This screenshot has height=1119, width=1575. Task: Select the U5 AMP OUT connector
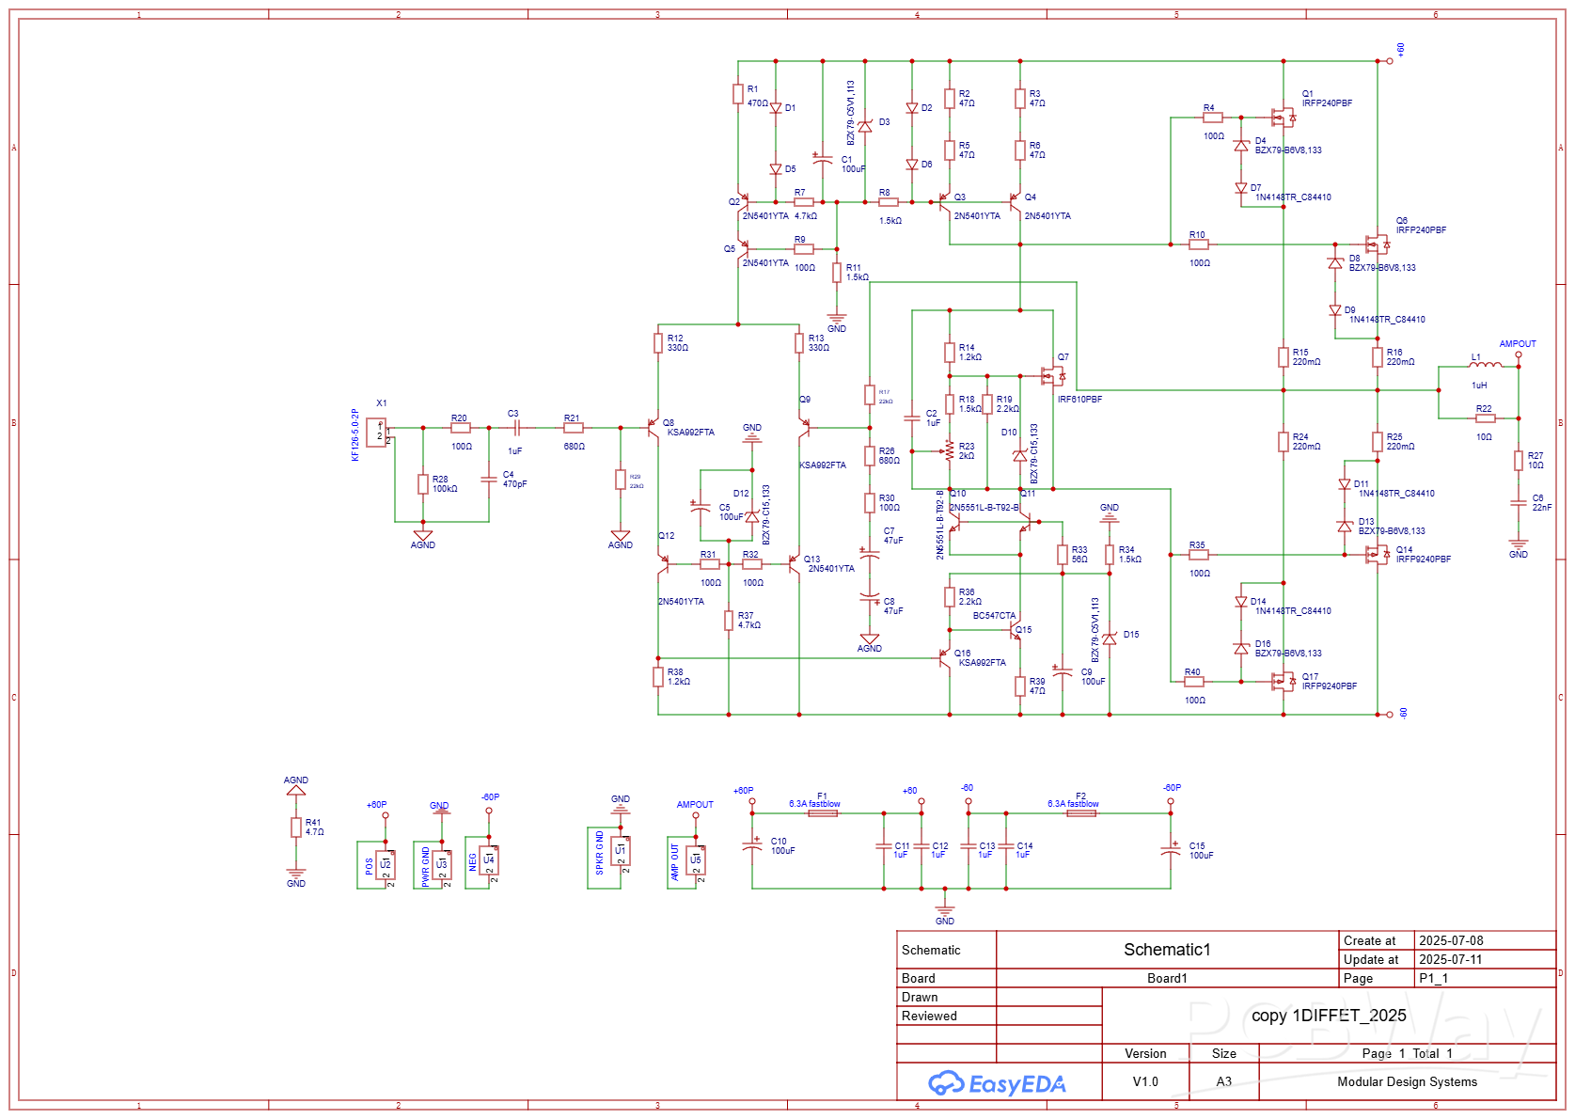[696, 858]
